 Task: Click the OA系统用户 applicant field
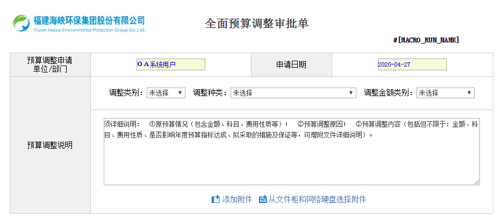(170, 64)
